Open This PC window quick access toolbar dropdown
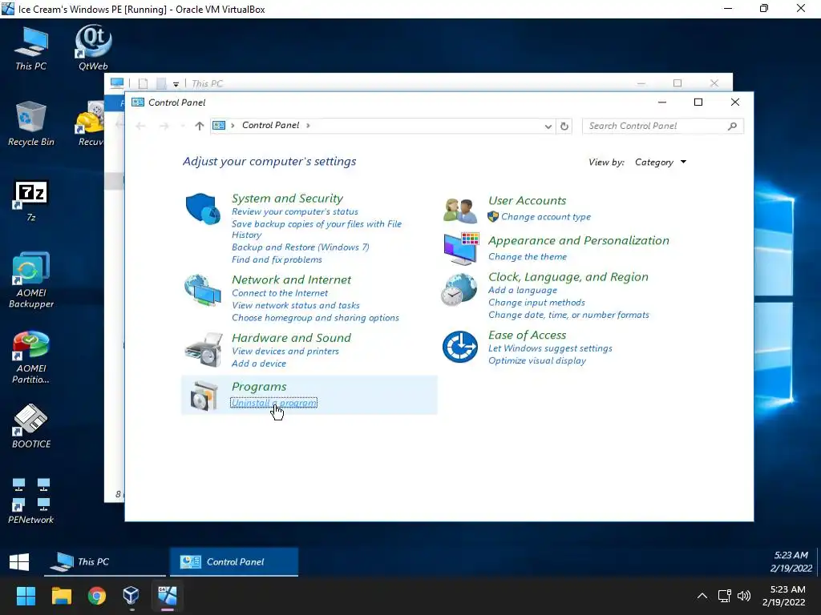The width and height of the screenshot is (821, 615). coord(176,84)
